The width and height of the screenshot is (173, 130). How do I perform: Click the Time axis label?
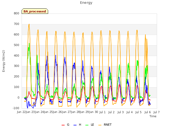(153, 116)
